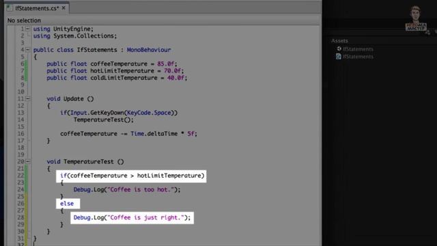The image size is (437, 246).
Task: Collapse the IfStatements class fold on line 4
Action: pos(27,50)
